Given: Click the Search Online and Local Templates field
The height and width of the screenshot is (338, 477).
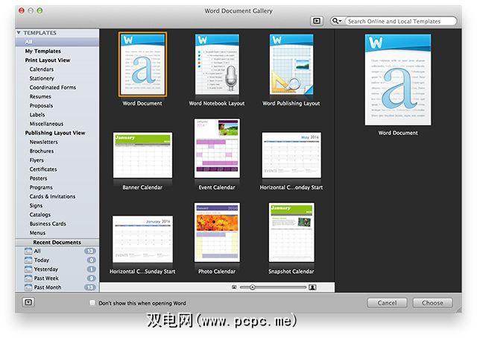Looking at the screenshot, I should (401, 22).
